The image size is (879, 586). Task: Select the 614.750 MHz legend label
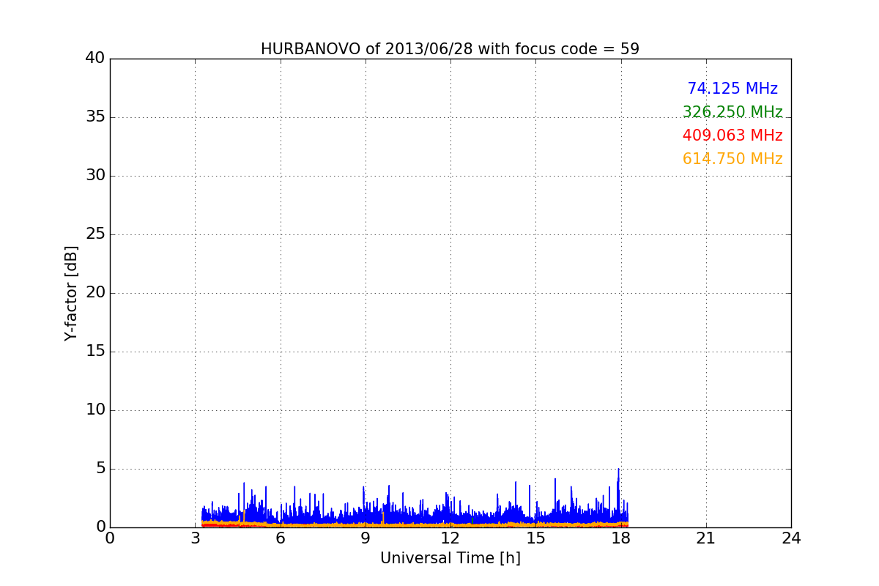coord(732,159)
